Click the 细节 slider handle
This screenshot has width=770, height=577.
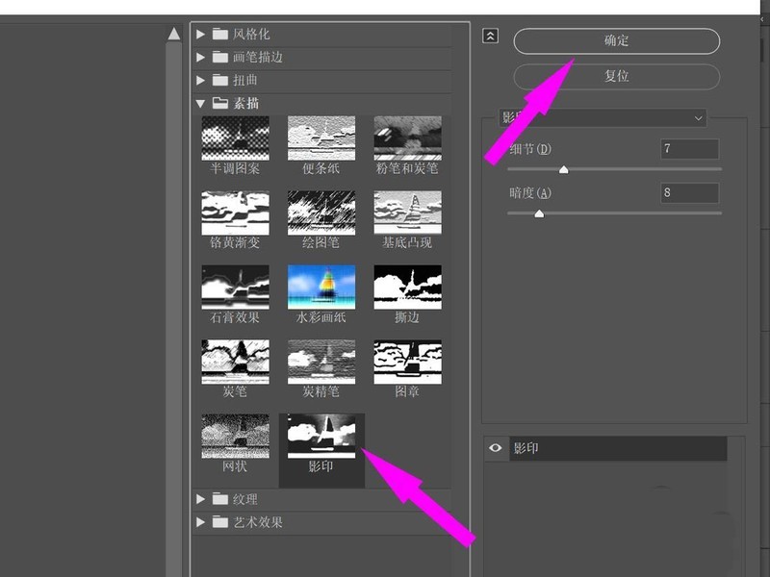[564, 169]
